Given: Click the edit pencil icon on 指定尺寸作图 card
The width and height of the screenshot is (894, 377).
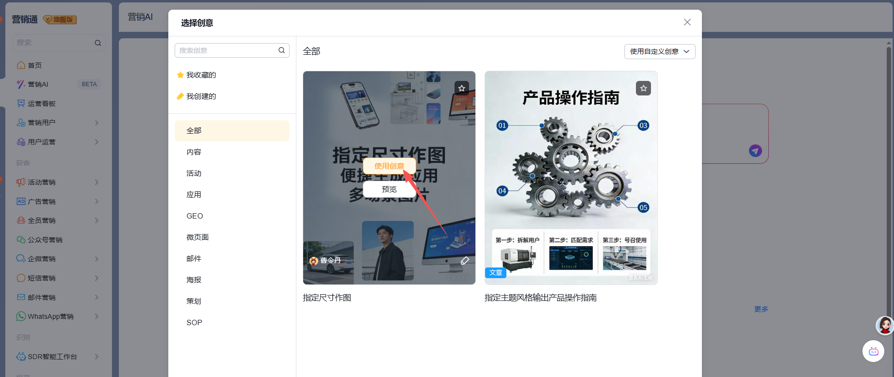Looking at the screenshot, I should pos(465,261).
